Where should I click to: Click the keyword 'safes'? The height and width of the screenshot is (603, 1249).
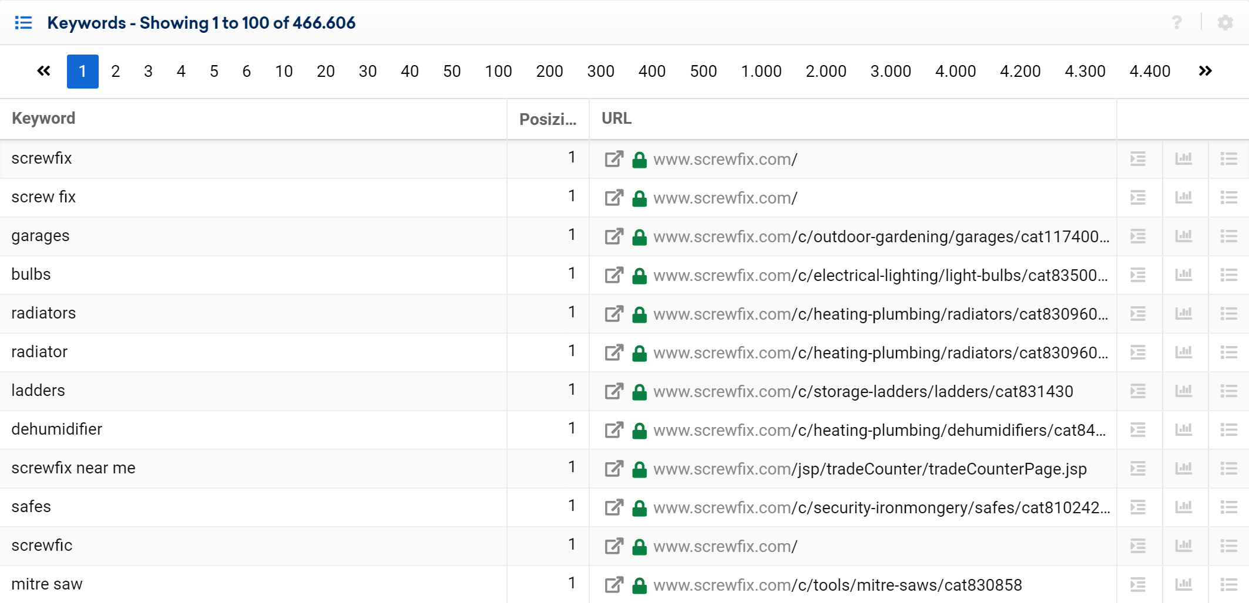31,507
